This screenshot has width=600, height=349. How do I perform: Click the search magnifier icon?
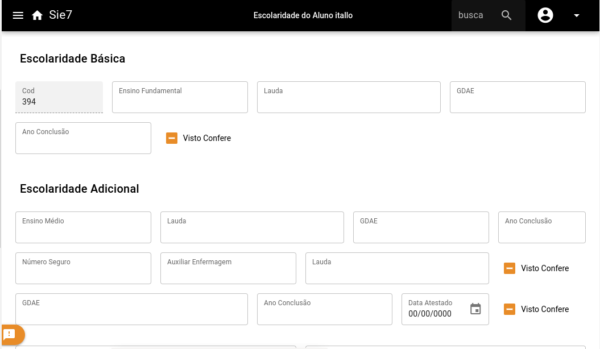pos(507,15)
